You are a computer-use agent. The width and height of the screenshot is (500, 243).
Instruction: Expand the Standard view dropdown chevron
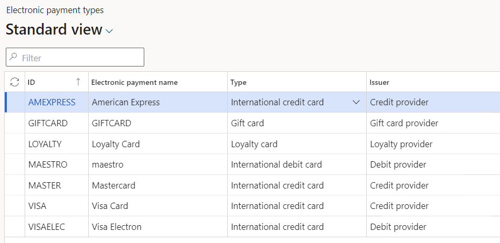[109, 31]
